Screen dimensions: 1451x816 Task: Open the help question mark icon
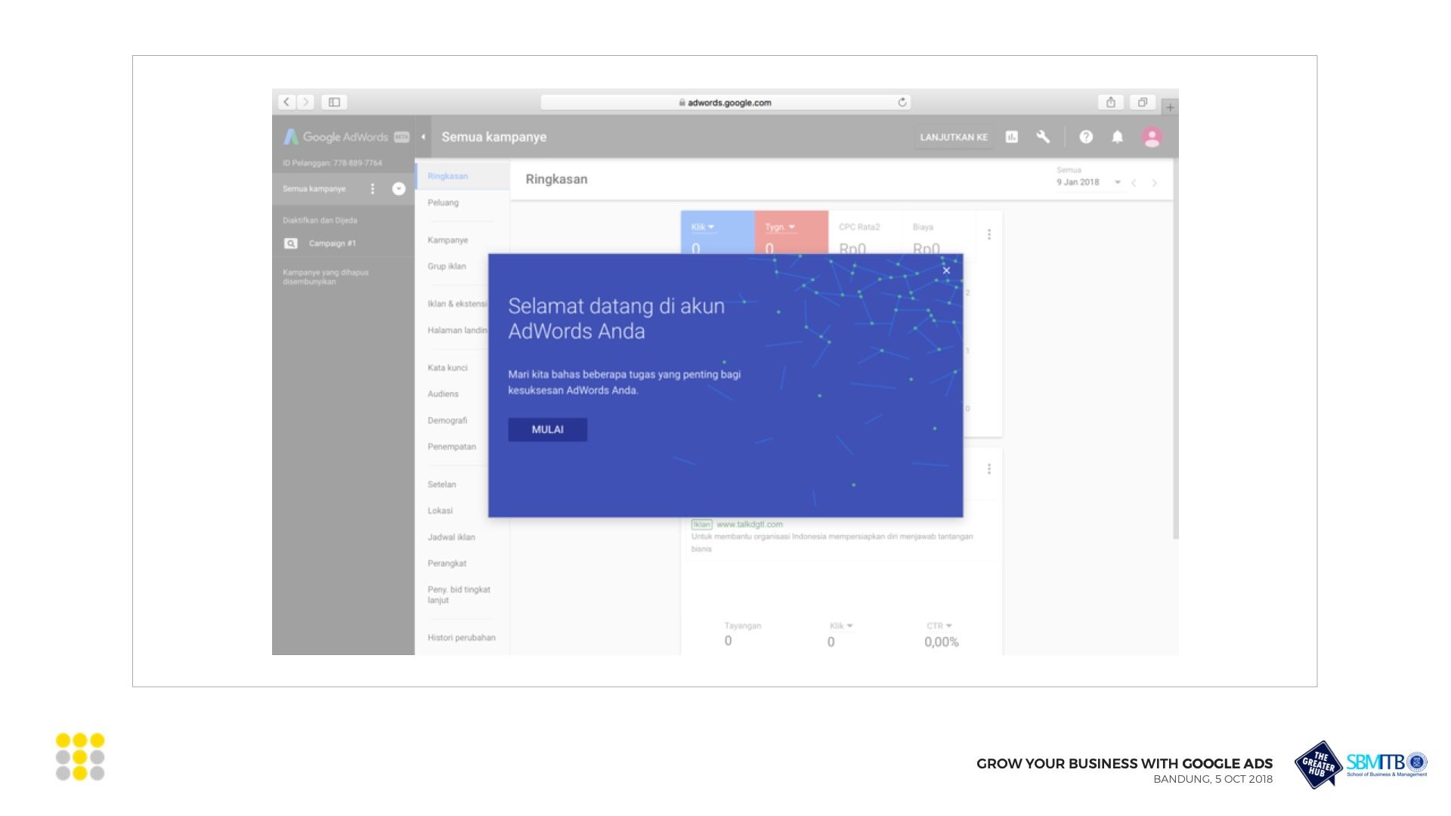1086,137
